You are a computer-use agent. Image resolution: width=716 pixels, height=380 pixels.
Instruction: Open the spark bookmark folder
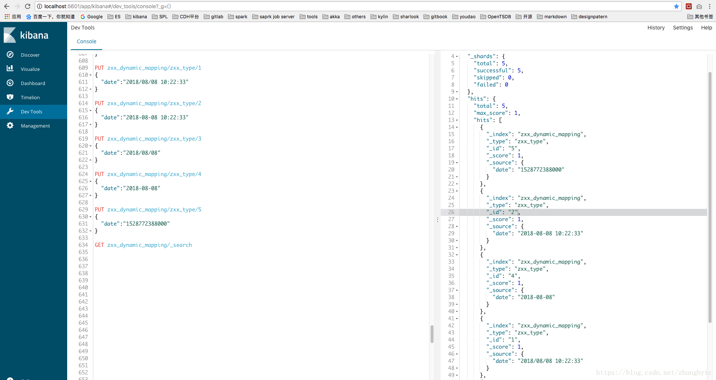[238, 16]
